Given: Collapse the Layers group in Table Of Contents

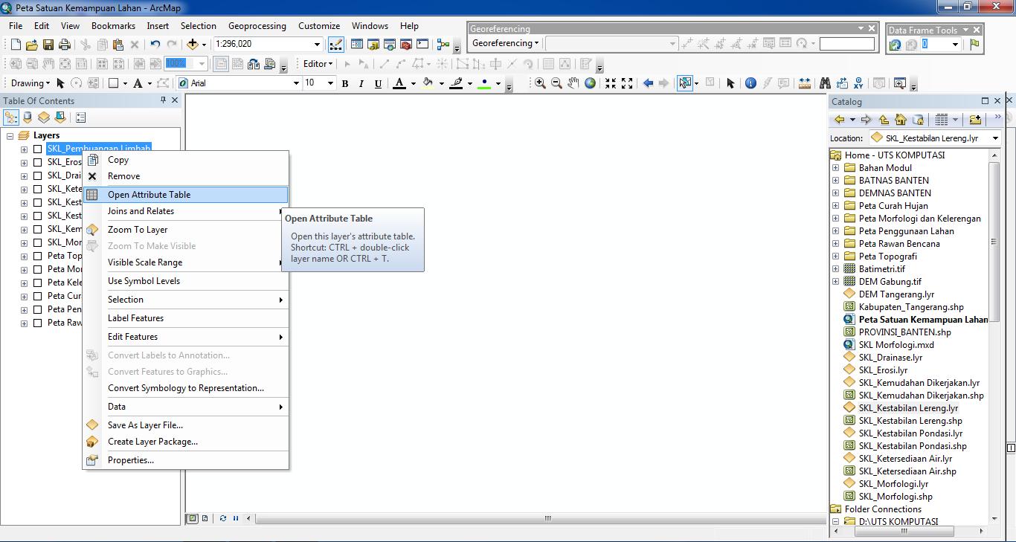Looking at the screenshot, I should (x=10, y=135).
